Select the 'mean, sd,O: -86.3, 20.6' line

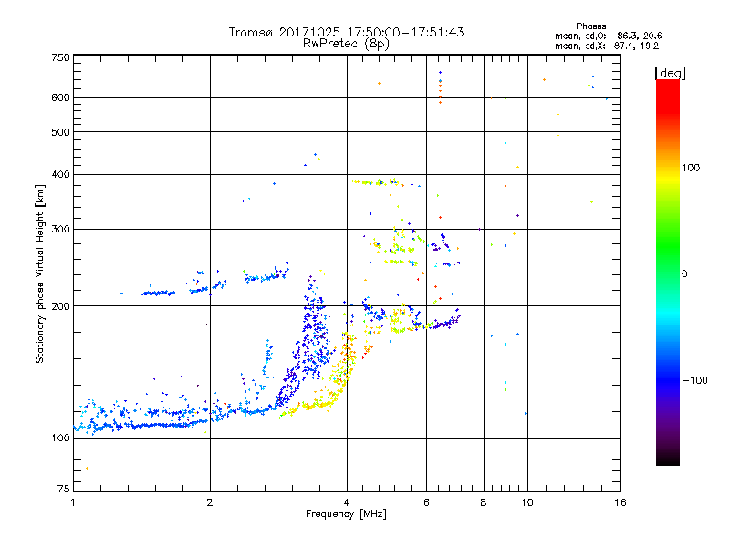[608, 36]
